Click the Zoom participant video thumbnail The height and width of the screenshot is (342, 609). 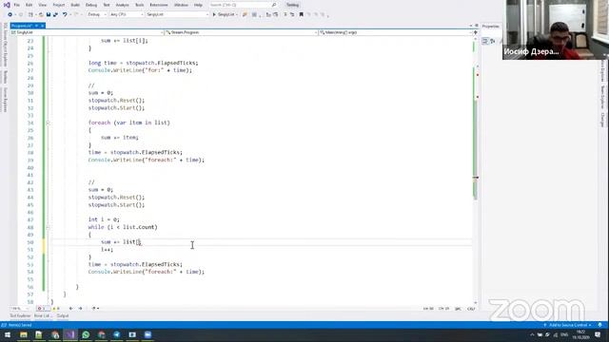[x=556, y=29]
